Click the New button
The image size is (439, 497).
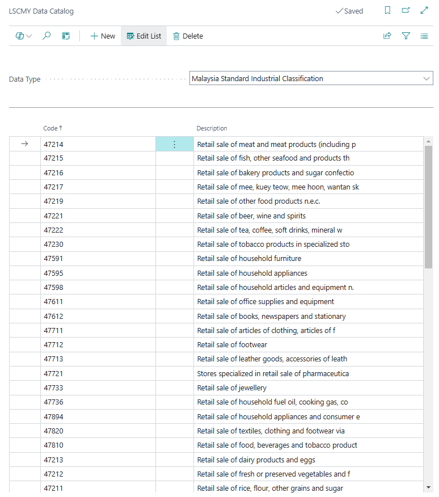pos(103,36)
